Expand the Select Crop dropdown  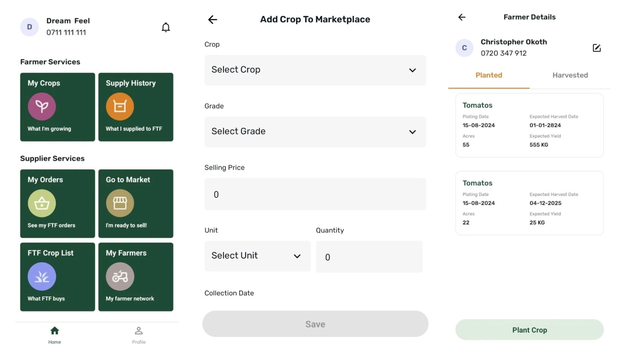(x=315, y=70)
